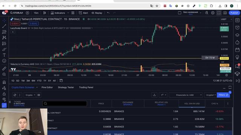Open the go to date calendar icon

[61, 81]
